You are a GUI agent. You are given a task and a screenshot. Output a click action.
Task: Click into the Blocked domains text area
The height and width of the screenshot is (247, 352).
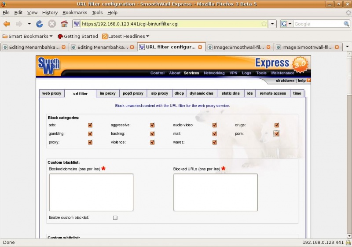91,192
